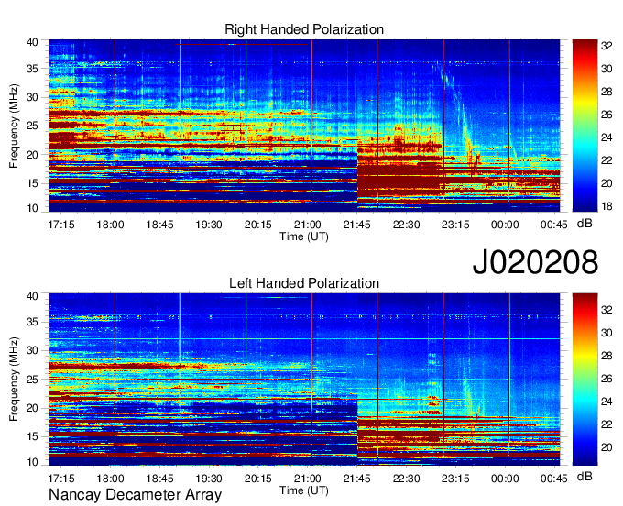Screen dimensions: 623x506
Task: Click the 35 MHz tick of Left Handed plot
Action: pyautogui.click(x=32, y=323)
